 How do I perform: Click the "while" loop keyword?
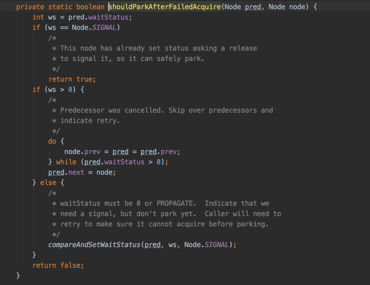[66, 162]
